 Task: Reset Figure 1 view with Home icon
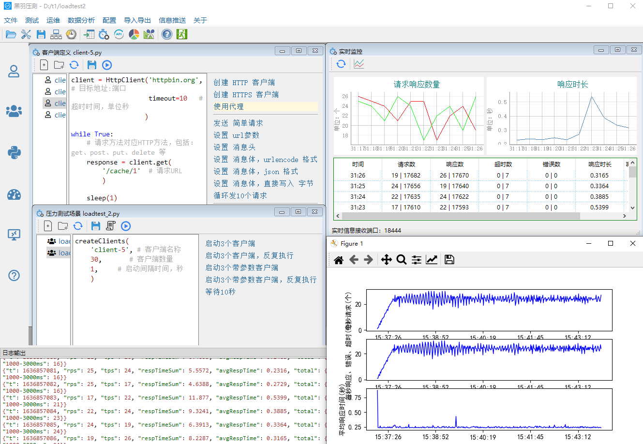click(x=339, y=260)
